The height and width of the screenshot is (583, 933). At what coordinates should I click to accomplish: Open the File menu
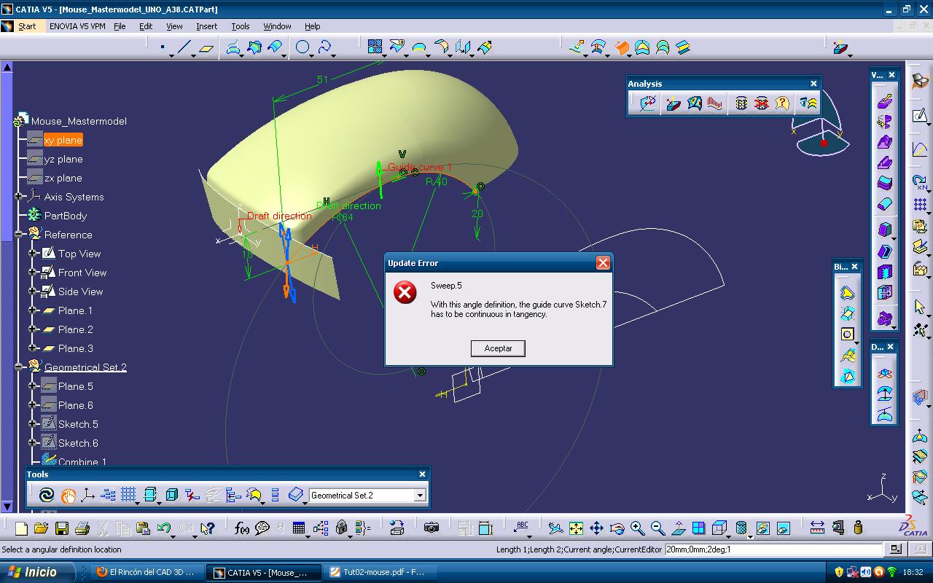click(120, 26)
